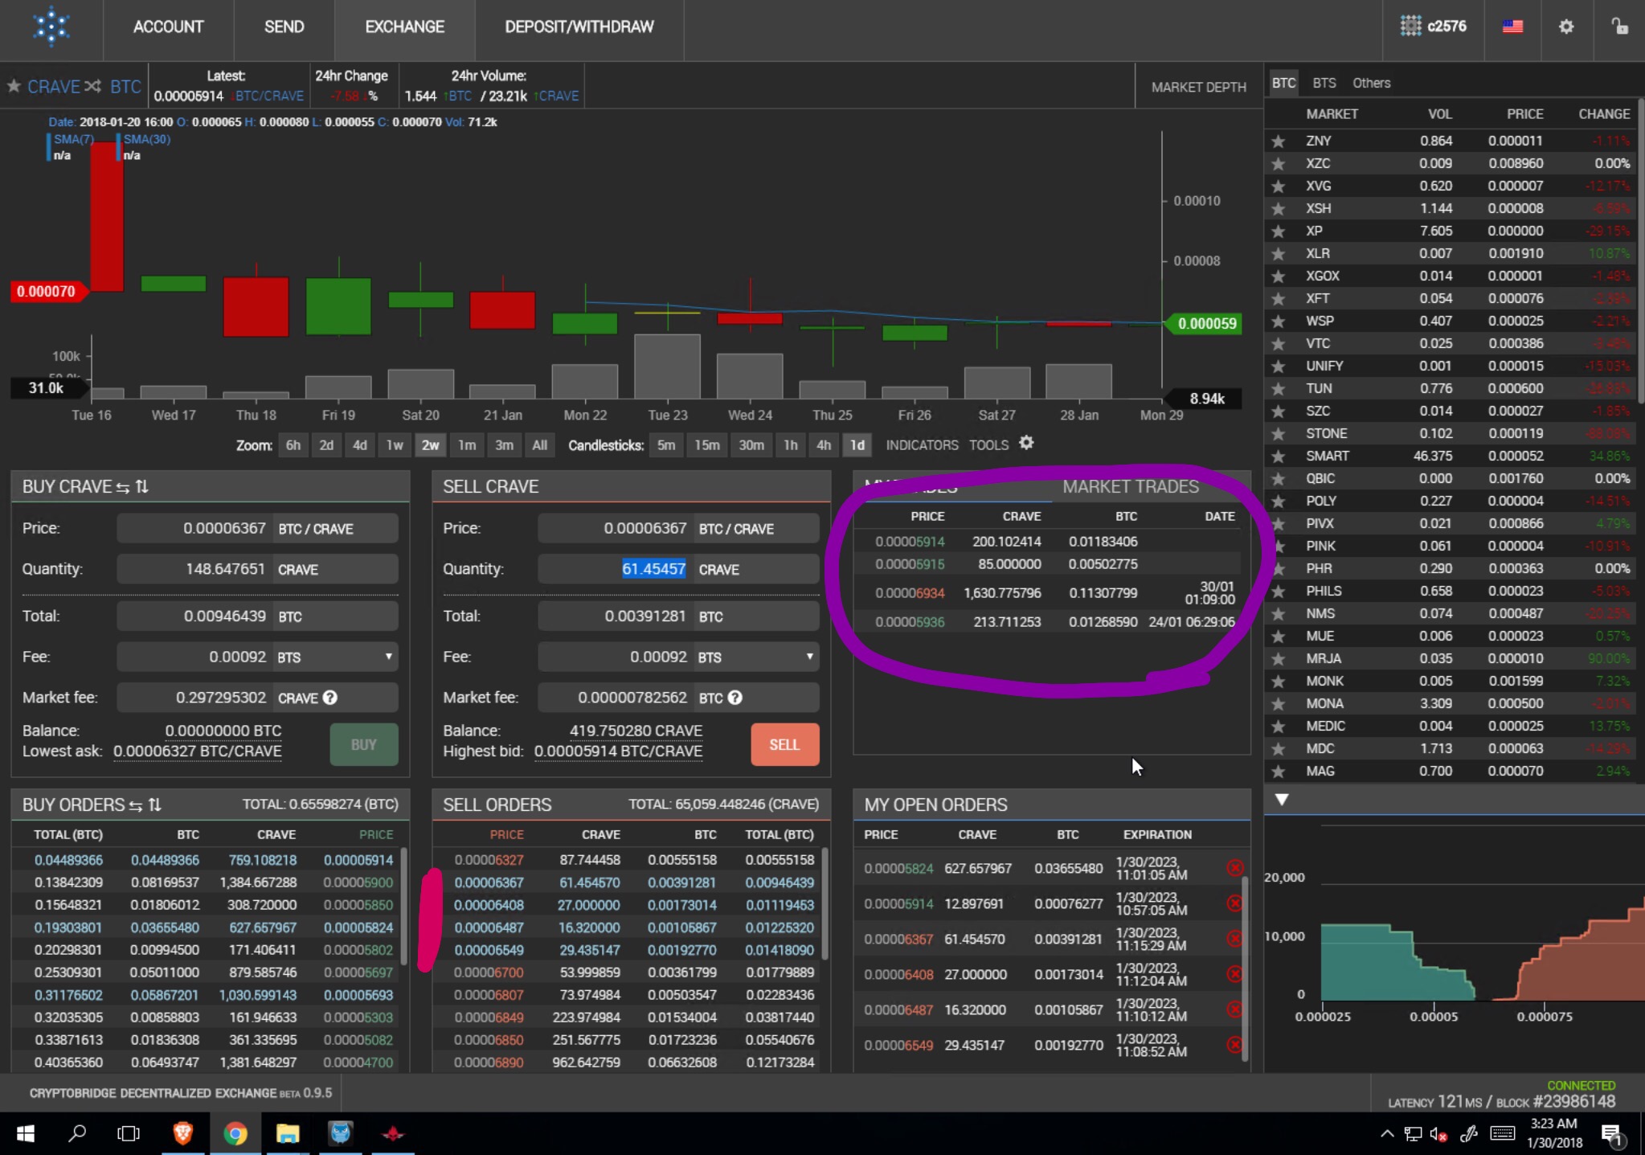Flip the CRAVE/BTC pair swap icon
This screenshot has height=1155, width=1645.
(x=93, y=86)
